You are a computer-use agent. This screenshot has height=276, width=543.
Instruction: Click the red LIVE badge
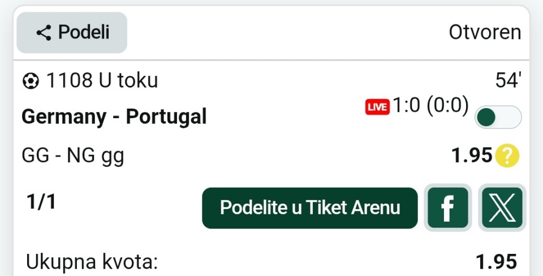[x=377, y=107]
